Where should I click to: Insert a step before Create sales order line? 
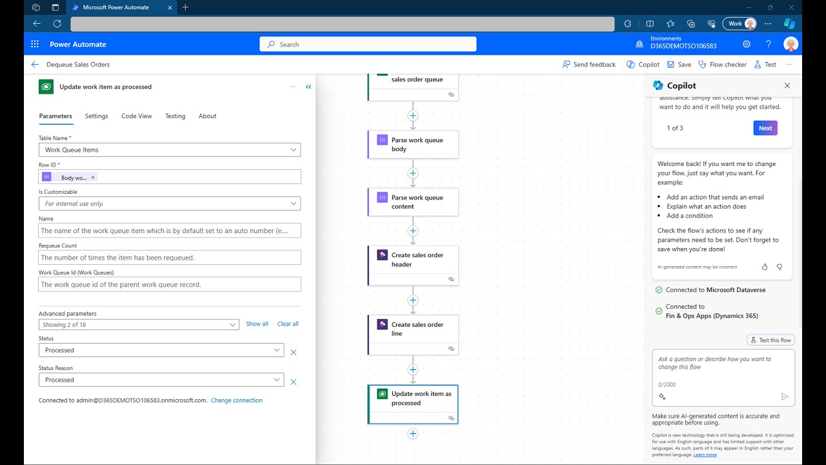[413, 300]
